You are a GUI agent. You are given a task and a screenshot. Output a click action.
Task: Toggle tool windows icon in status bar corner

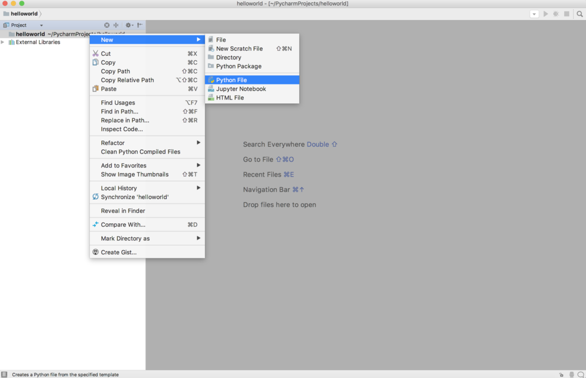point(4,374)
